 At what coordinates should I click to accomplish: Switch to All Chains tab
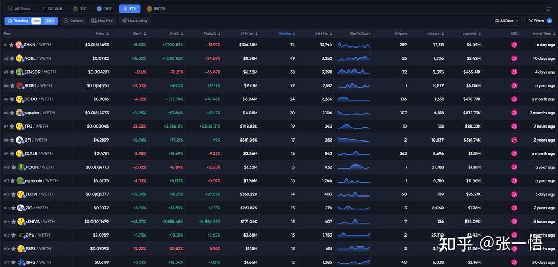(19, 9)
